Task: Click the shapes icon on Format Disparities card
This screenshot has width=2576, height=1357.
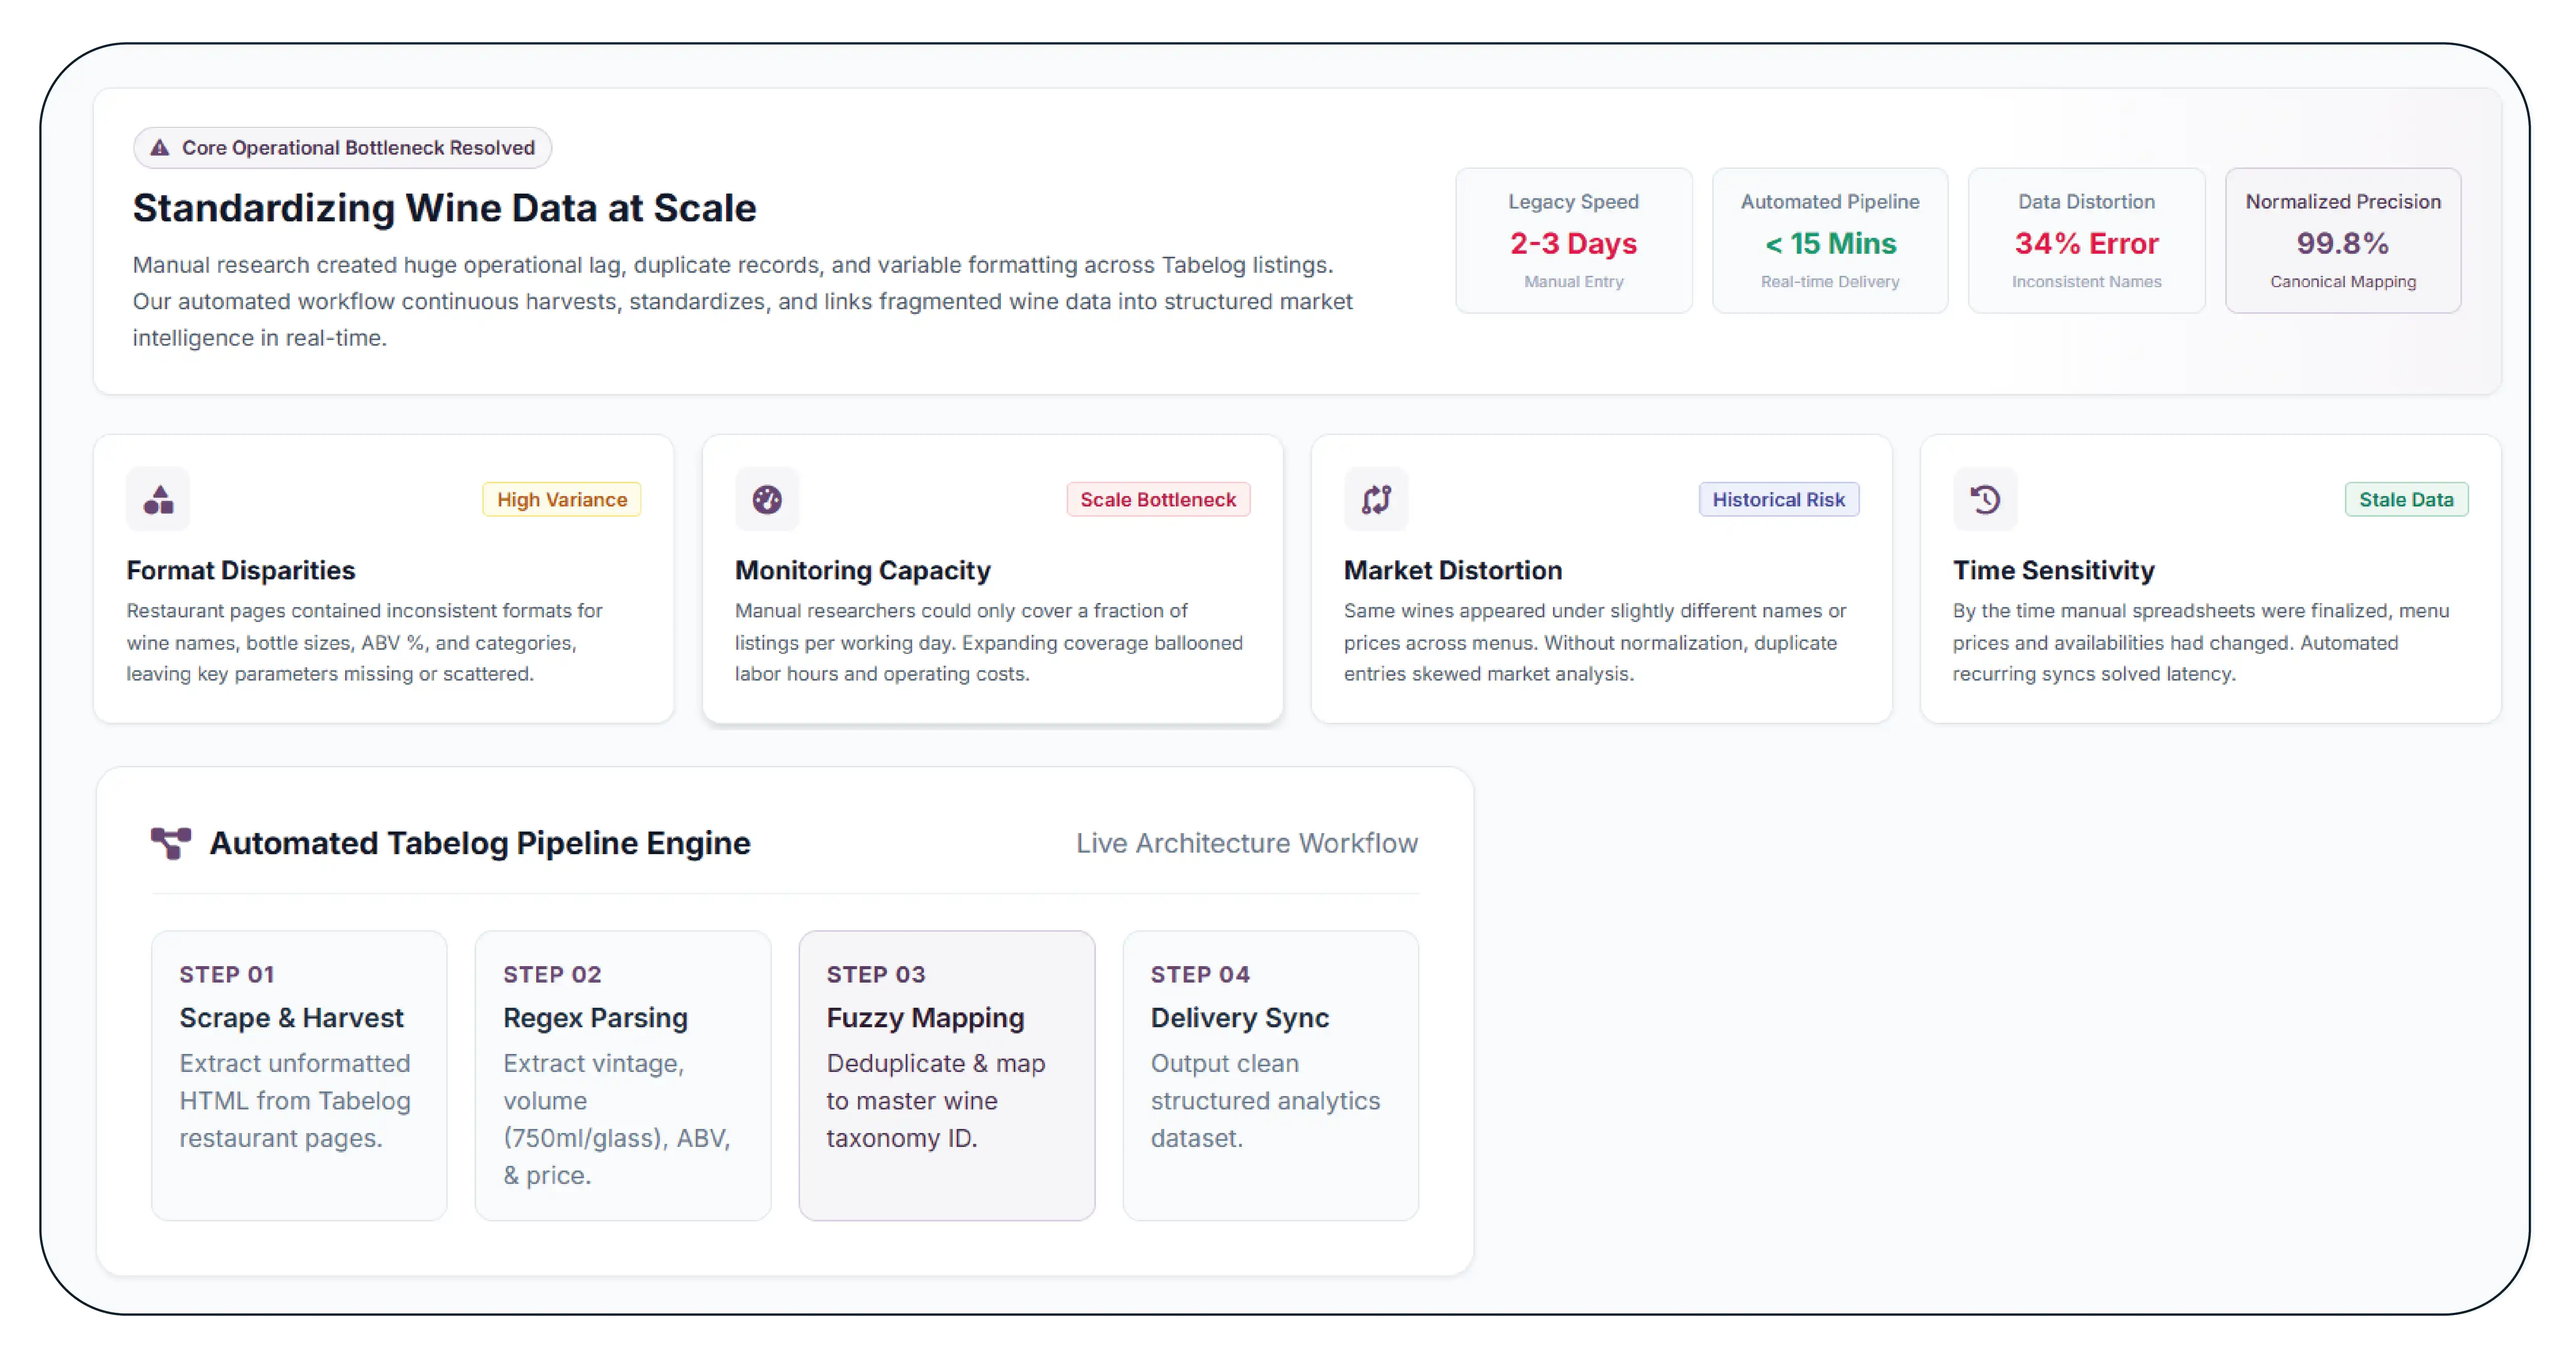Action: pos(158,499)
